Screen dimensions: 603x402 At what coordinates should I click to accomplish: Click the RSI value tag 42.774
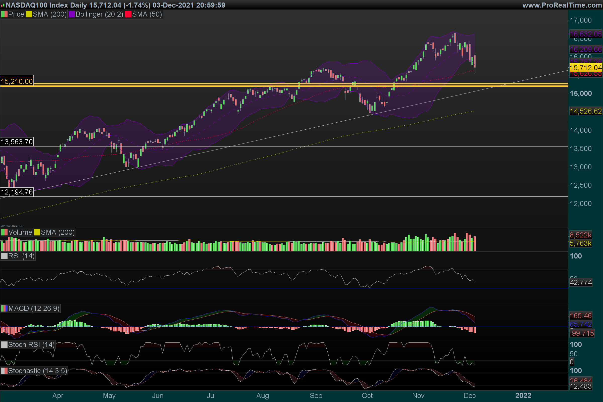(x=581, y=282)
